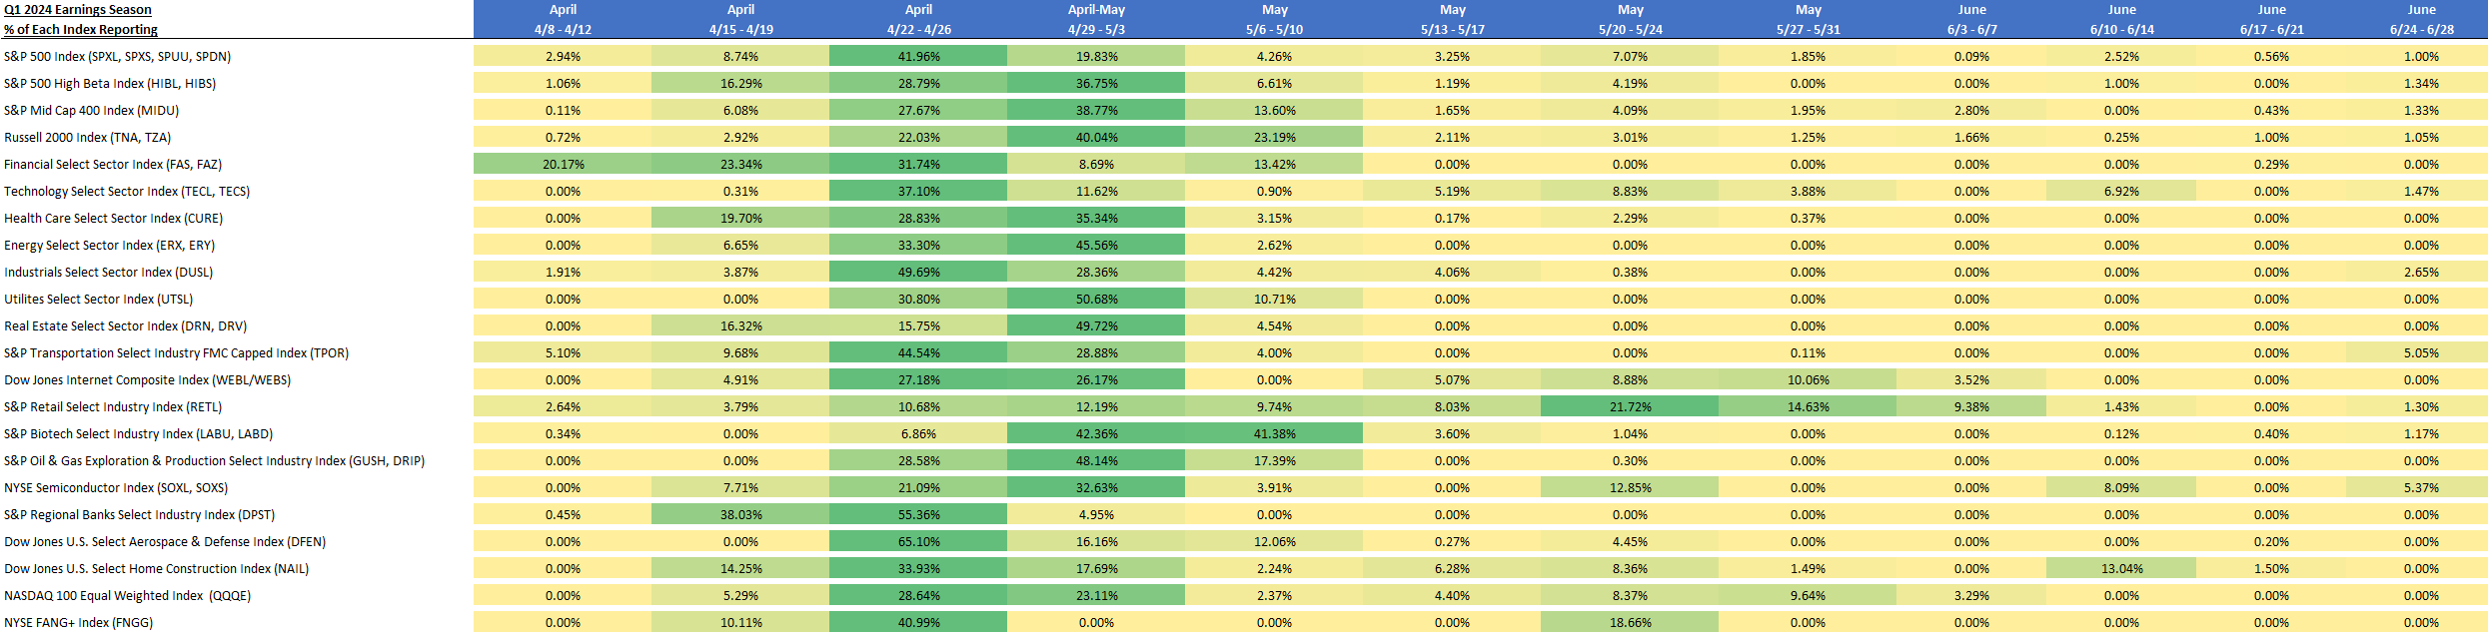Screen dimensions: 2488x638
Task: Select the Financial Select Sector Index row label
Action: tap(113, 165)
